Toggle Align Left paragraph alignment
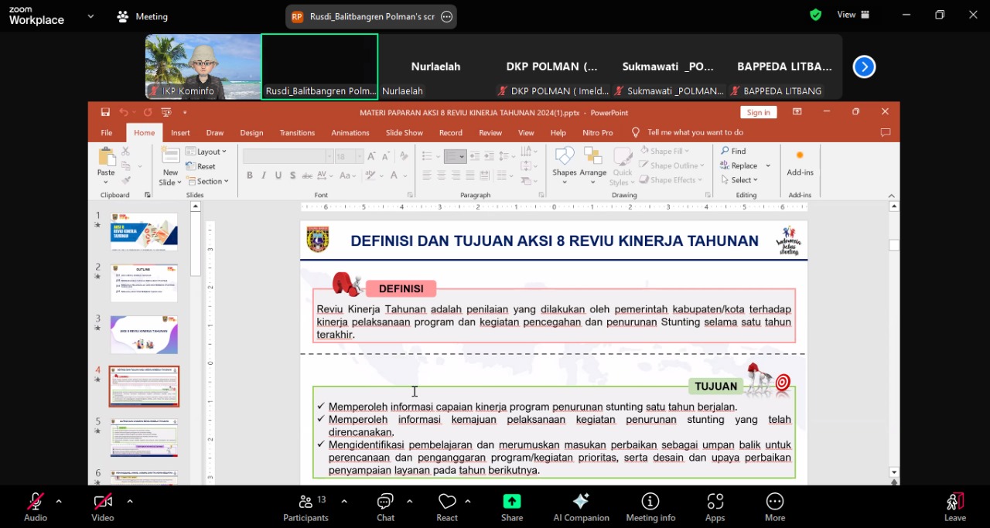990x528 pixels. (427, 175)
